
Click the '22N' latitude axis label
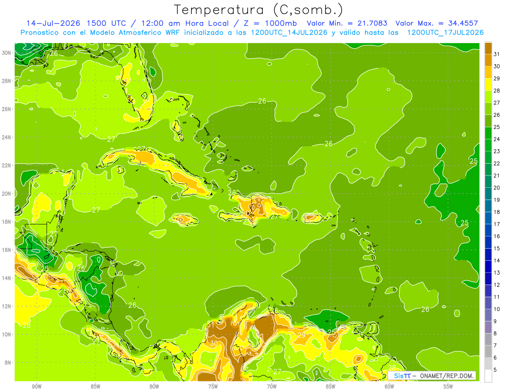tap(7, 165)
